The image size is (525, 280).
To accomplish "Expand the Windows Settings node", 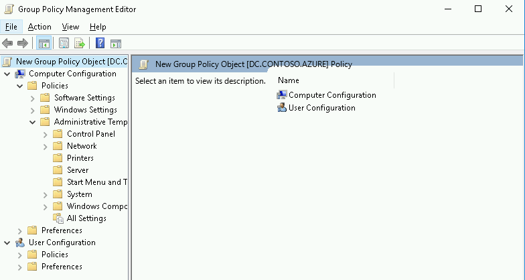I will tap(32, 110).
